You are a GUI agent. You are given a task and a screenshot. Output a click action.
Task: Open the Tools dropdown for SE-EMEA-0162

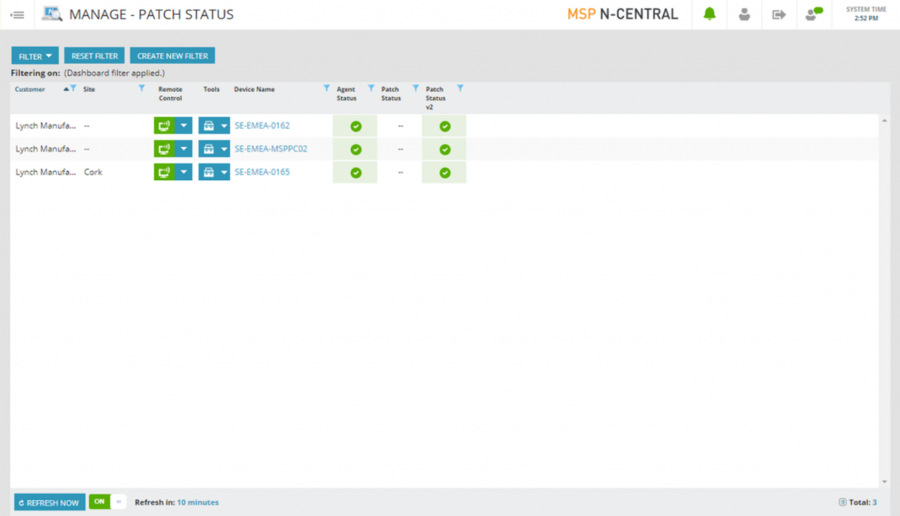coord(223,125)
